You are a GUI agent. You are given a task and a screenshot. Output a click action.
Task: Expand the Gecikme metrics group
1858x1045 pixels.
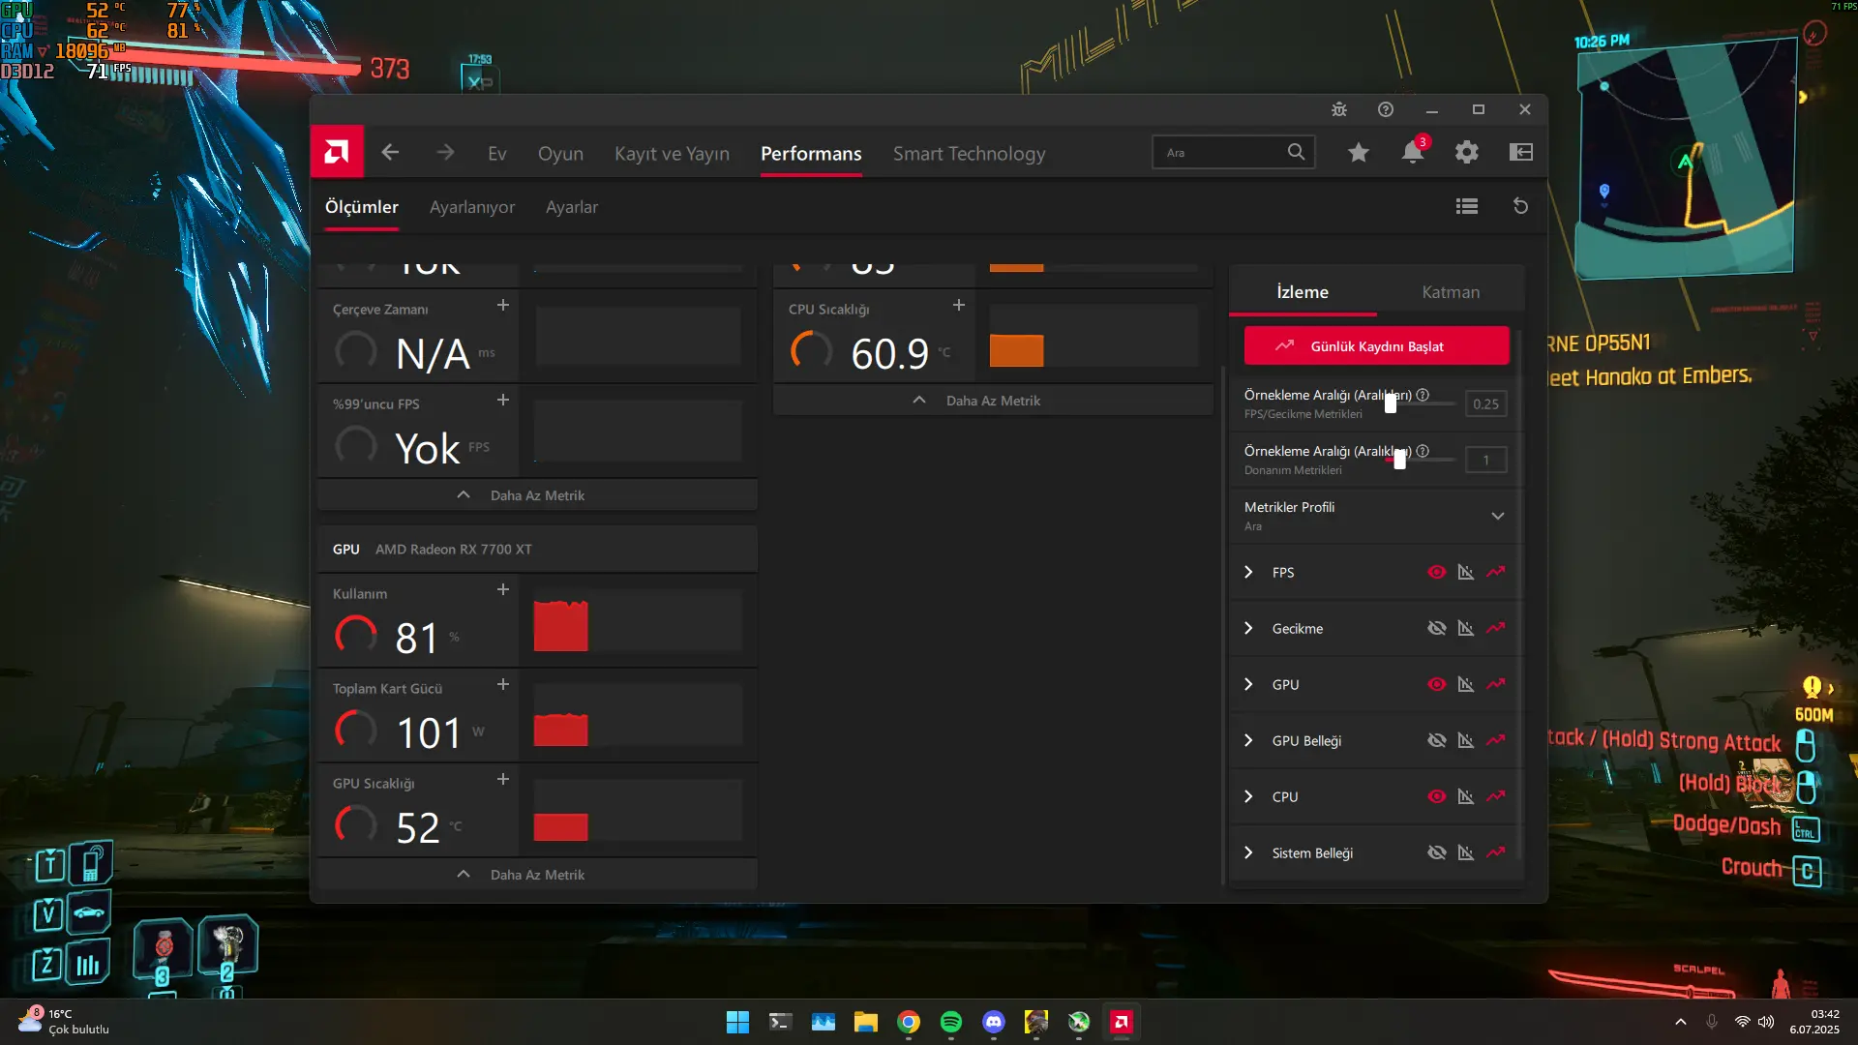point(1248,629)
